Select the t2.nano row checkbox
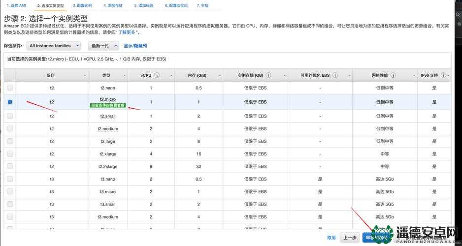462x246 pixels. [10, 88]
